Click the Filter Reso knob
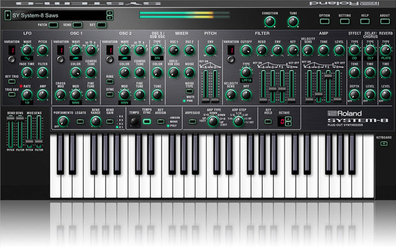The width and height of the screenshot is (396, 249). click(x=262, y=50)
